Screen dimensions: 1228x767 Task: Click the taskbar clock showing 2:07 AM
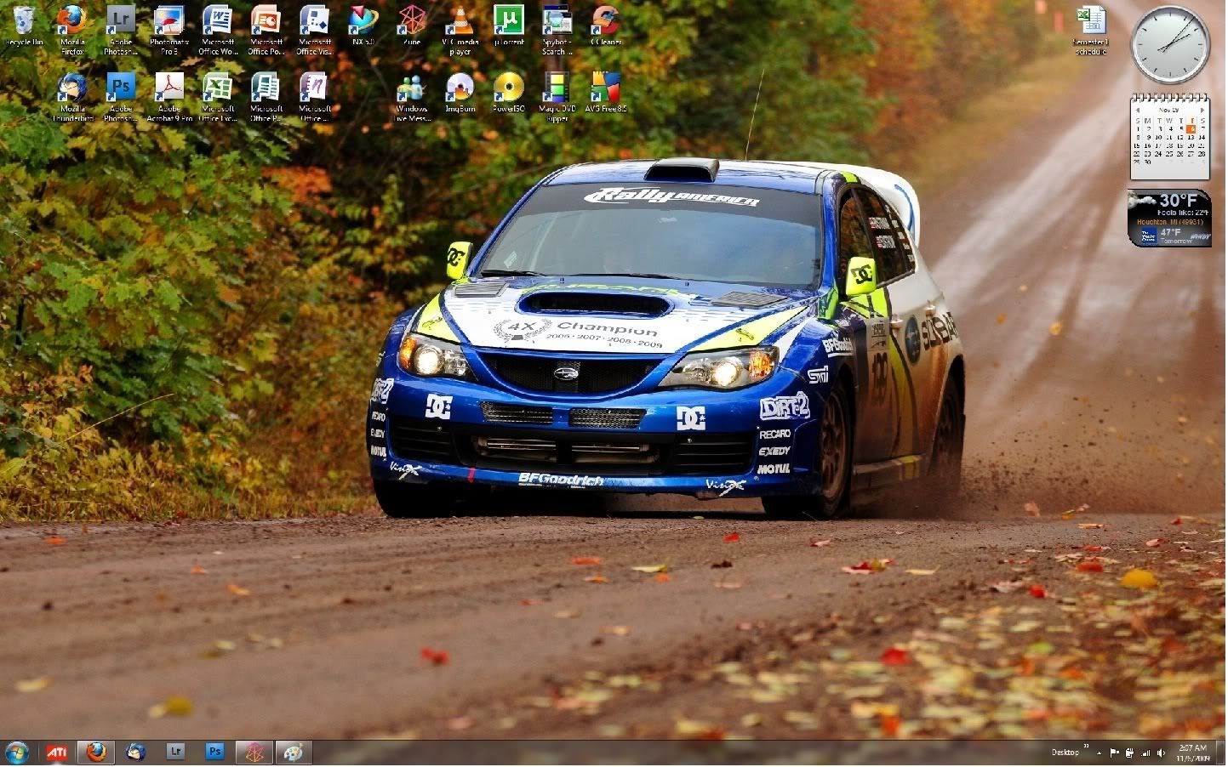click(1193, 753)
